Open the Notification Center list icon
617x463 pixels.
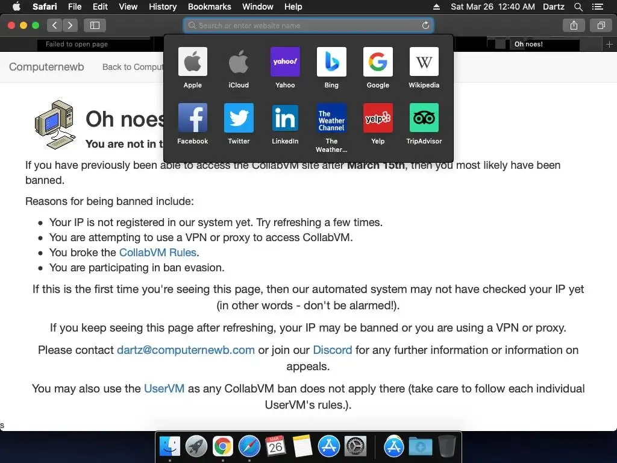click(598, 7)
